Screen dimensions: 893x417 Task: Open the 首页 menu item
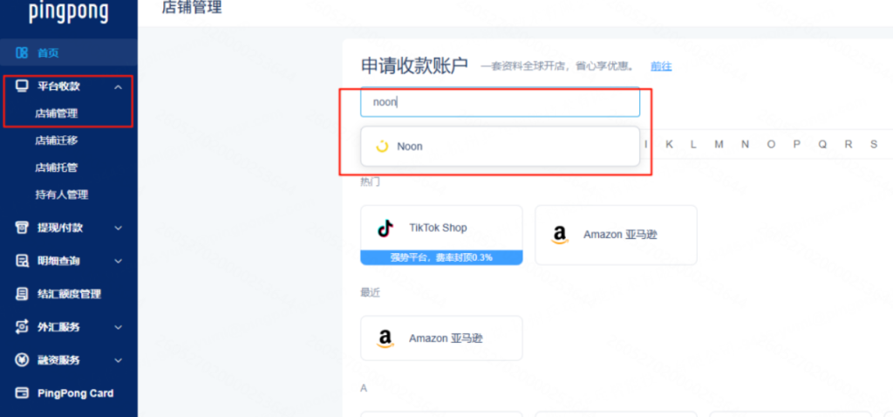click(68, 53)
